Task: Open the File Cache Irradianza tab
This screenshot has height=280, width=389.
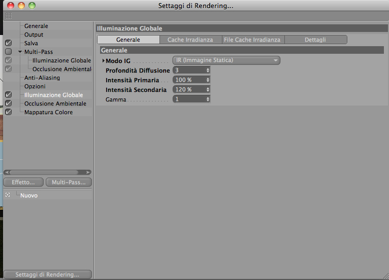Action: 252,40
